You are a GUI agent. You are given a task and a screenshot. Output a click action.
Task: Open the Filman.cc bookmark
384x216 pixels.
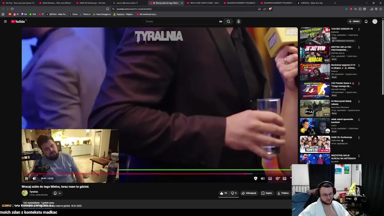(x=85, y=14)
